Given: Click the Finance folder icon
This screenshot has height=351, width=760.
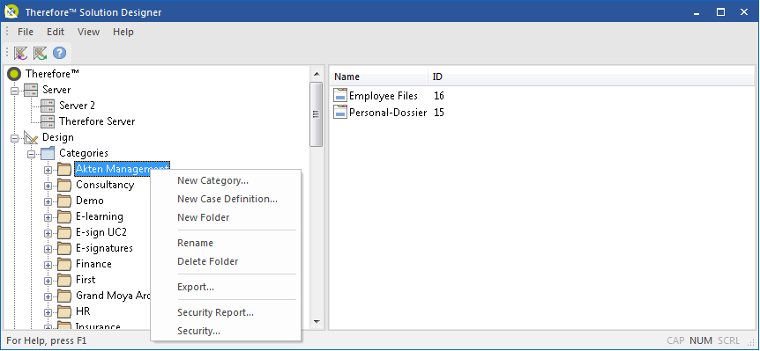Looking at the screenshot, I should tap(64, 265).
